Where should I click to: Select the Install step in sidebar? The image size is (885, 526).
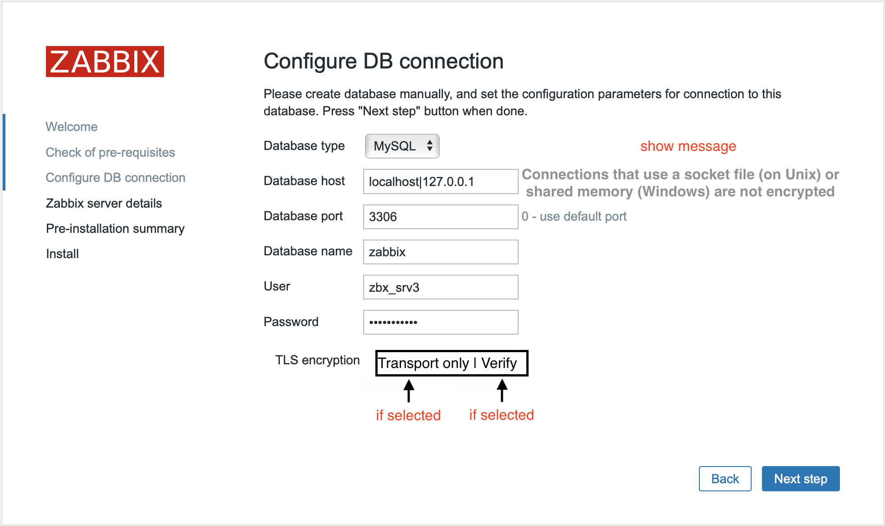(x=63, y=254)
